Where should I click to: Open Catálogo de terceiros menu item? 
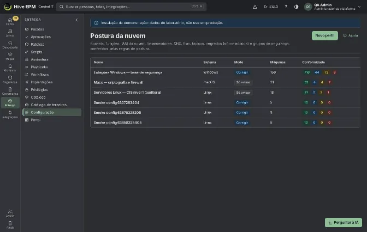(52, 105)
